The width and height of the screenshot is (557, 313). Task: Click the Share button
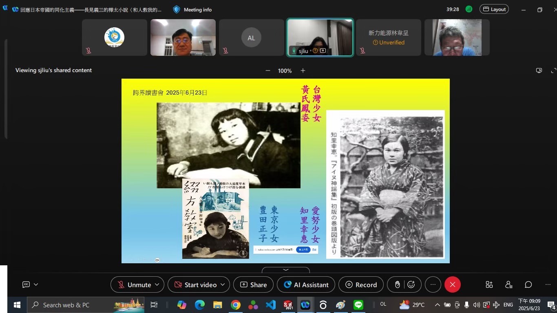pyautogui.click(x=253, y=285)
